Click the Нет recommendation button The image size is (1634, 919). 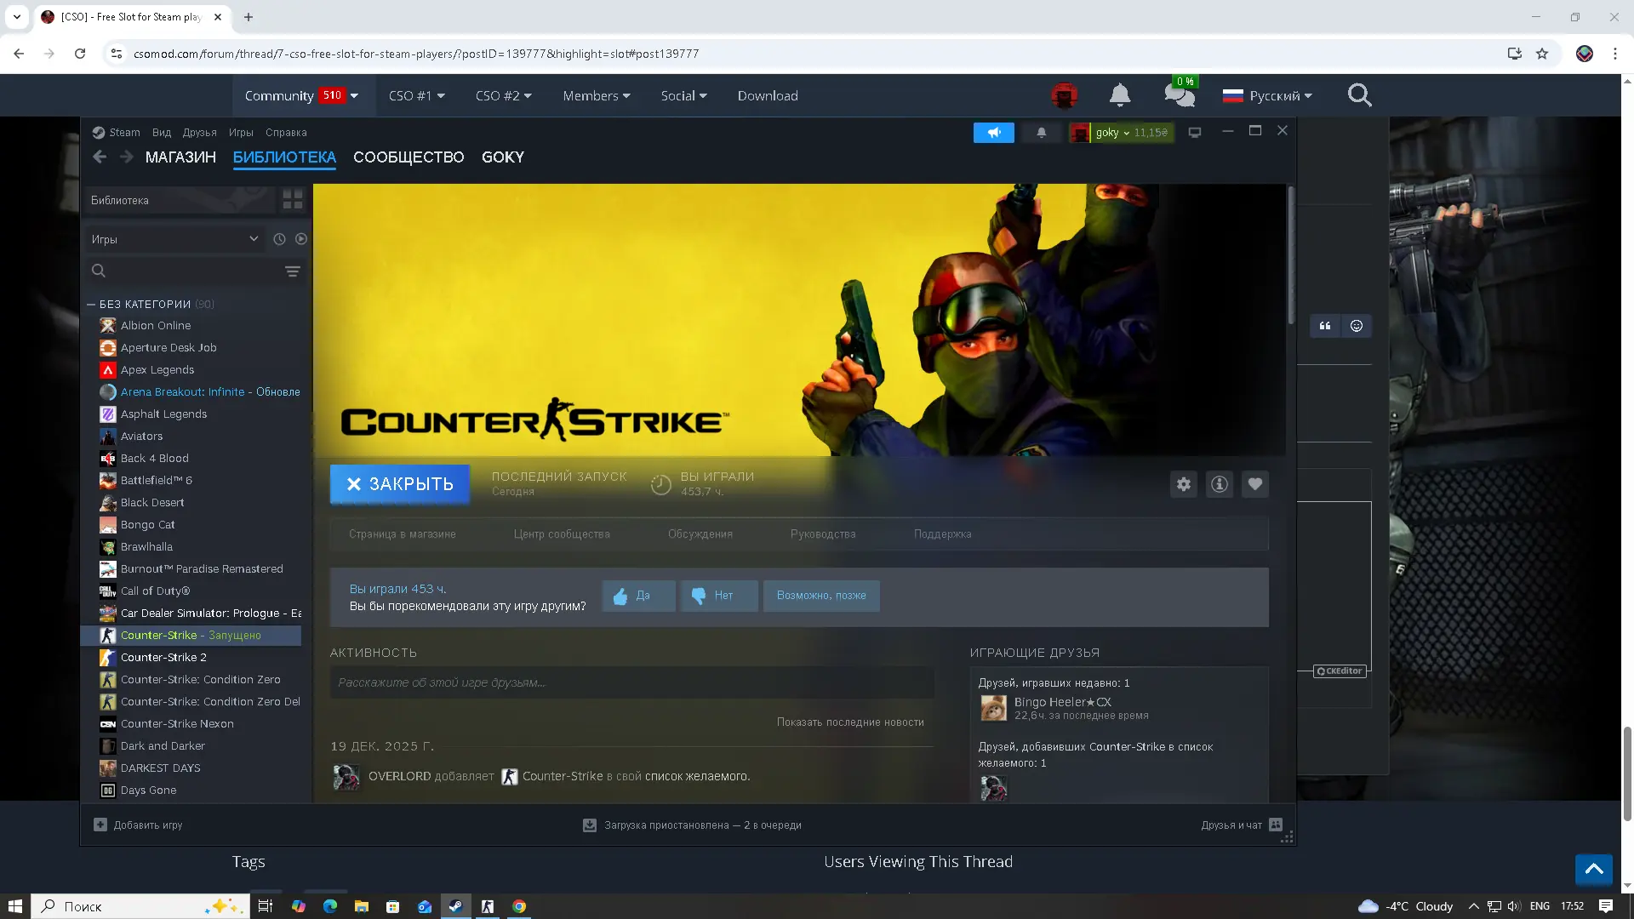[719, 596]
